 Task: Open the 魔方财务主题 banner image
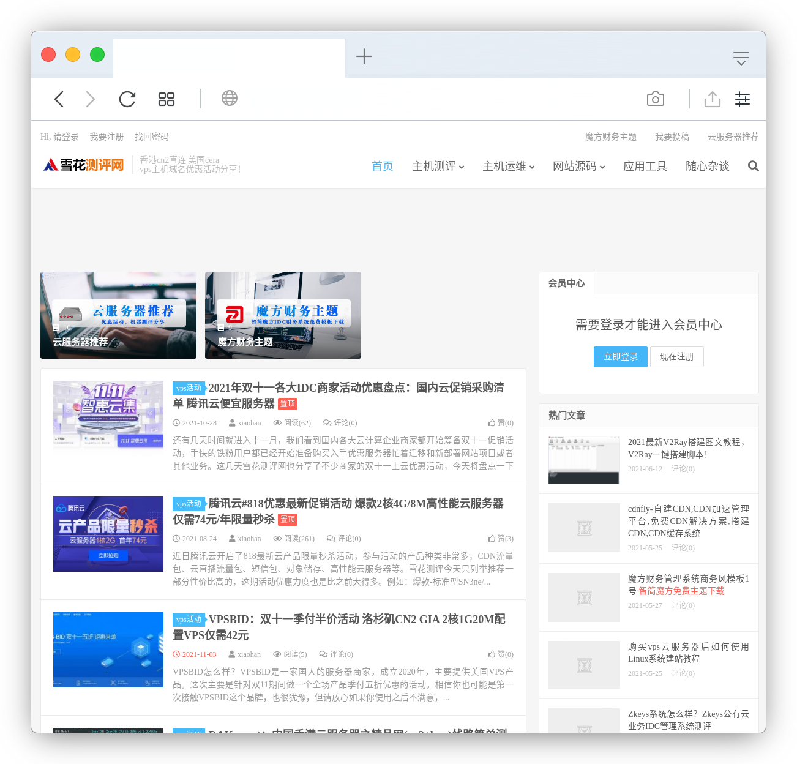coord(283,315)
